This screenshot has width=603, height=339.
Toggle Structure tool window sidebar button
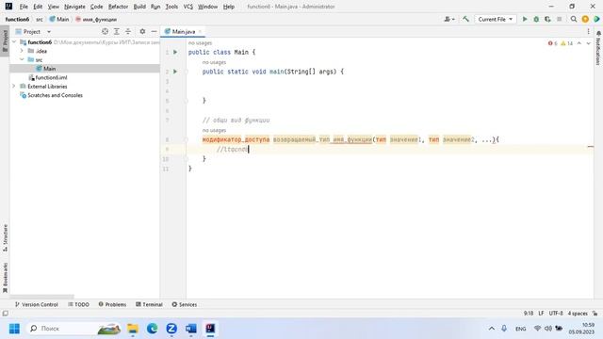5,238
